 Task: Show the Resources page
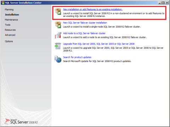[10, 30]
